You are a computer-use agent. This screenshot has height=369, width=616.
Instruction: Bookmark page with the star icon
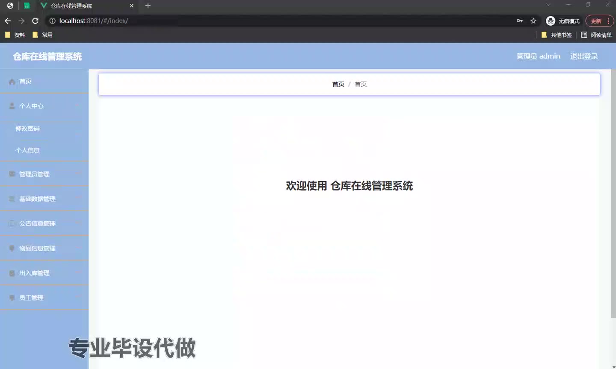tap(533, 20)
